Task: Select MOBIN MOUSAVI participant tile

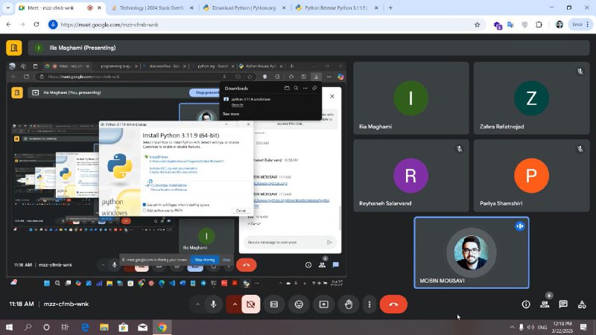Action: point(472,252)
